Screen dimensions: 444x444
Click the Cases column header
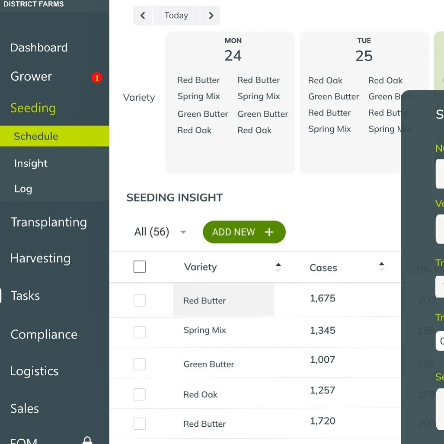click(323, 268)
